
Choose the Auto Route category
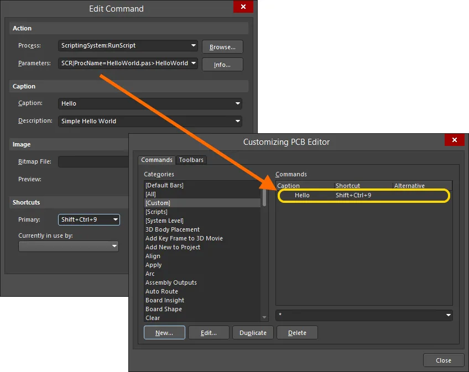pyautogui.click(x=202, y=291)
